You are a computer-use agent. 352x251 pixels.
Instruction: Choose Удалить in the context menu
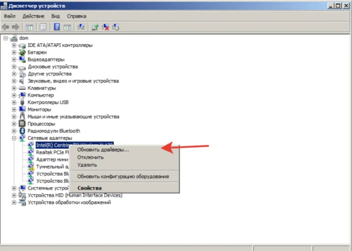pyautogui.click(x=124, y=165)
